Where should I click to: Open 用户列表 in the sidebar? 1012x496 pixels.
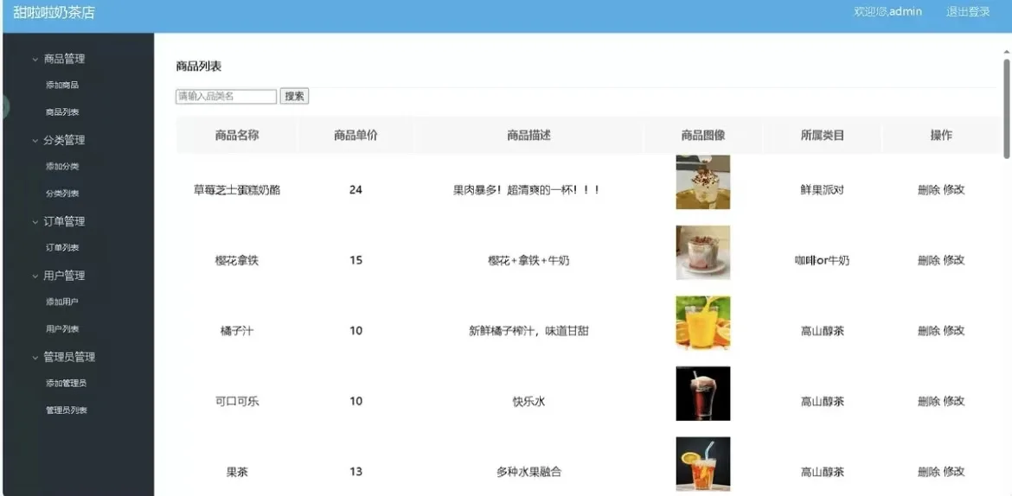62,329
